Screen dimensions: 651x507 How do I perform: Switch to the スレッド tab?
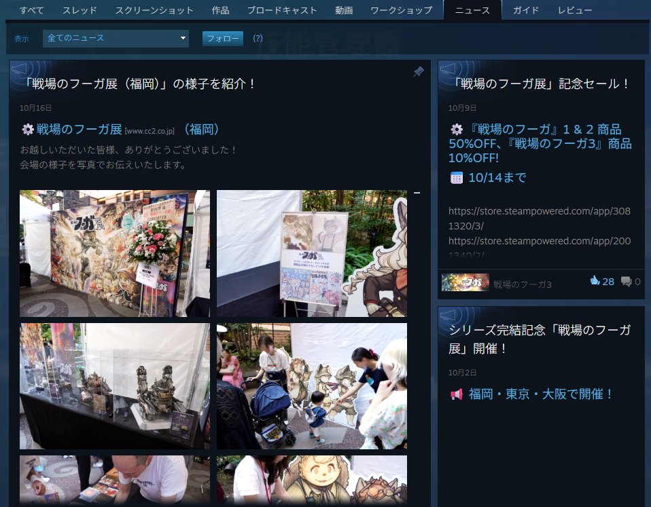pyautogui.click(x=80, y=10)
